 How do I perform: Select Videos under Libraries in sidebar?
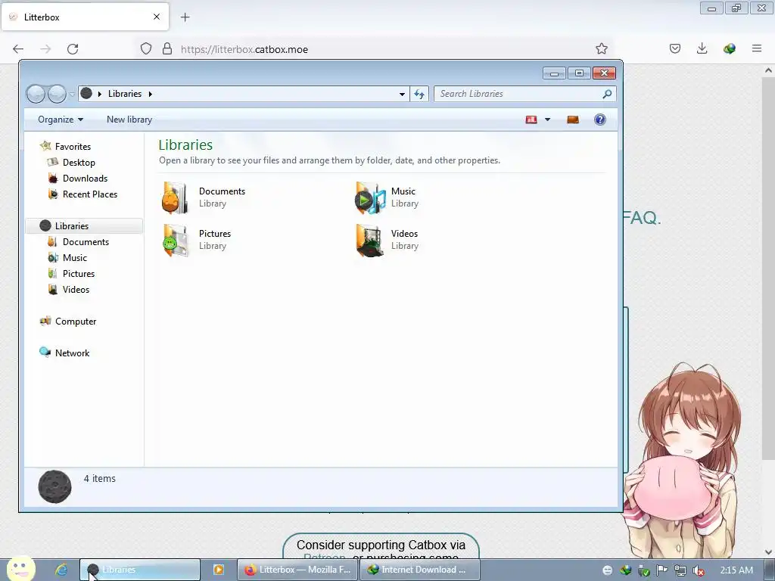coord(76,290)
